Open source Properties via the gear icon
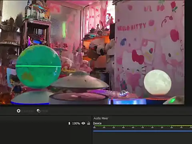The width and height of the screenshot is (192, 144). click(x=18, y=111)
